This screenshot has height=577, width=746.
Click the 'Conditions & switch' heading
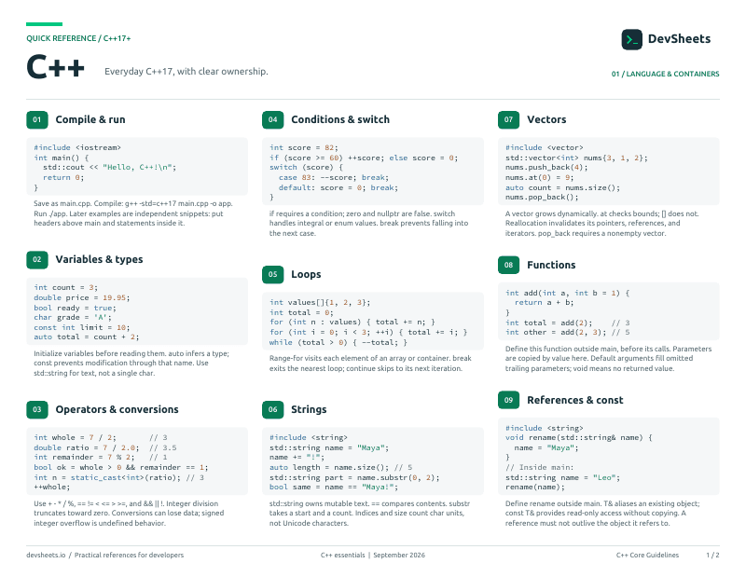pyautogui.click(x=340, y=119)
